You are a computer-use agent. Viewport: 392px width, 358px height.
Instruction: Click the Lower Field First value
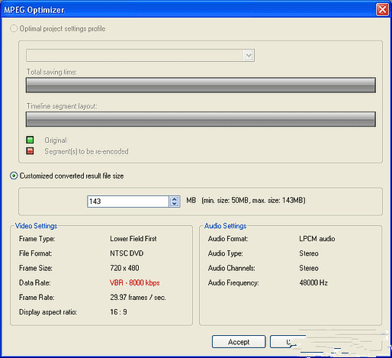pyautogui.click(x=133, y=239)
